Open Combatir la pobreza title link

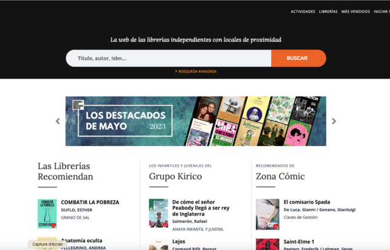click(x=90, y=202)
